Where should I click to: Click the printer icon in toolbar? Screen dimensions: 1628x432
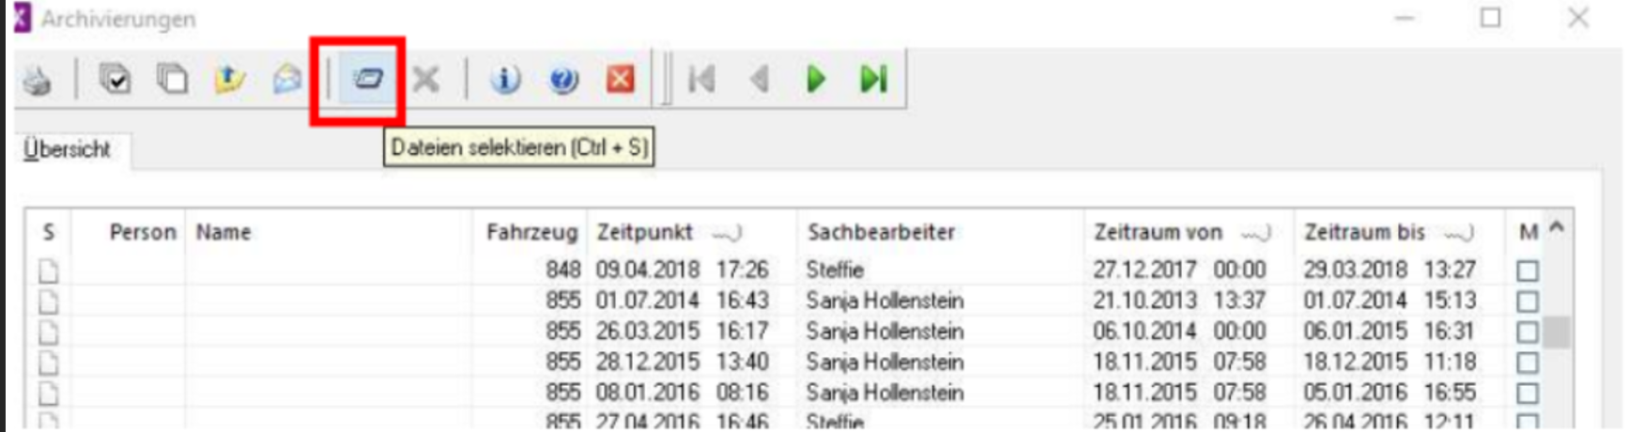(38, 81)
